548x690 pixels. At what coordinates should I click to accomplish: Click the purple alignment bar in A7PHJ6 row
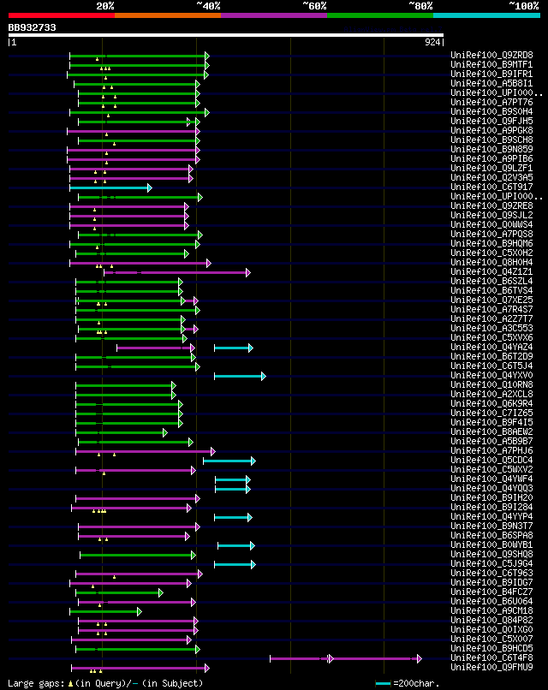pos(146,451)
